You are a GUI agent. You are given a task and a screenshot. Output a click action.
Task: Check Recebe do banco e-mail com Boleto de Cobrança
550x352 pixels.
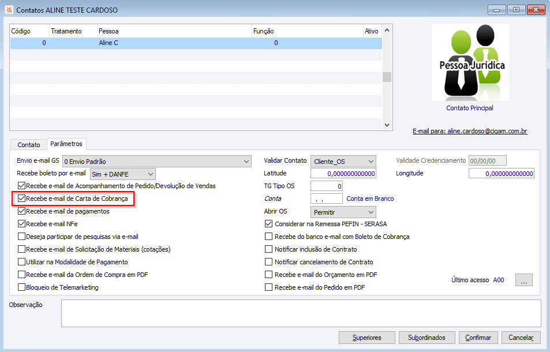(269, 237)
